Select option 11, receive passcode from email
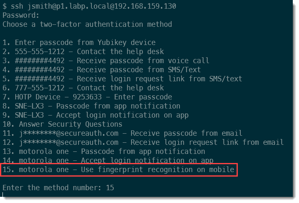299x203 pixels. coord(122,133)
